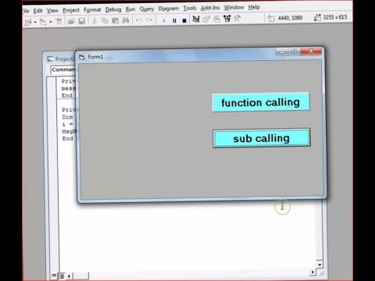Image resolution: width=375 pixels, height=281 pixels.
Task: Click the Redo arrow icon
Action: (x=149, y=20)
